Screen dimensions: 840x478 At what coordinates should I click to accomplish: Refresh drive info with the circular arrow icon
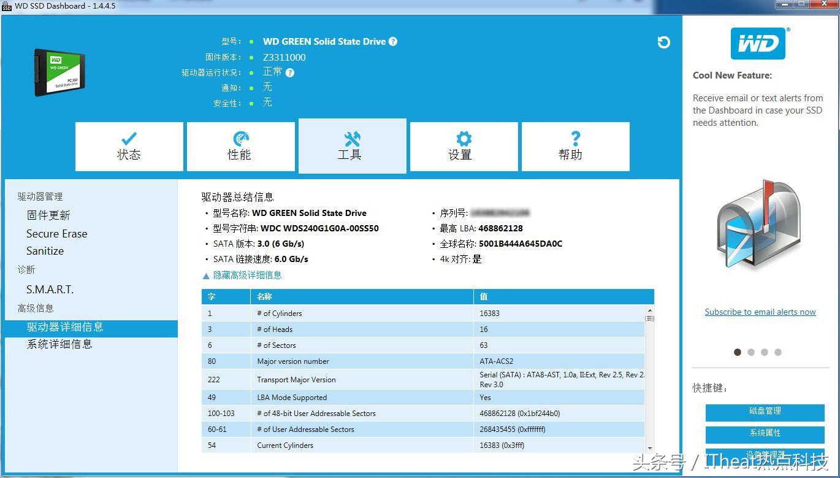(664, 42)
